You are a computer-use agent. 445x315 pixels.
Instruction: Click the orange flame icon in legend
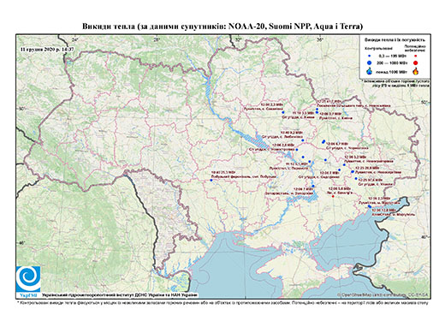(x=416, y=71)
